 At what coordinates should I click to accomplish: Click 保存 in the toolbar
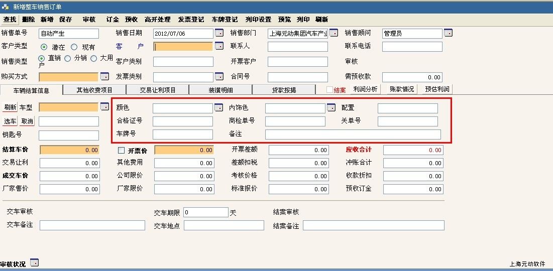pos(65,20)
